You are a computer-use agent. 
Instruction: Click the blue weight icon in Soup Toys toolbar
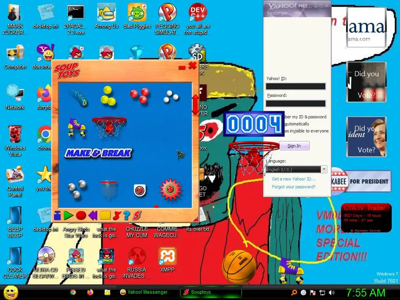coord(57,216)
